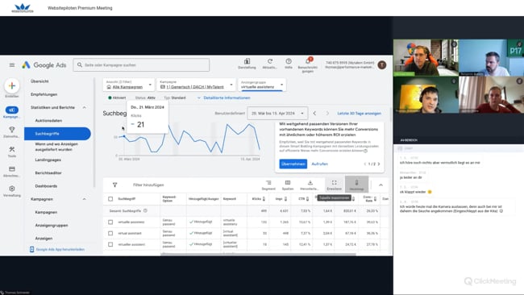Click the Erstellen plus button
524x295 pixels.
pyautogui.click(x=12, y=86)
